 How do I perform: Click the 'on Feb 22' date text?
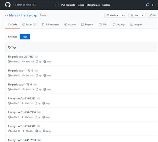[16, 131]
